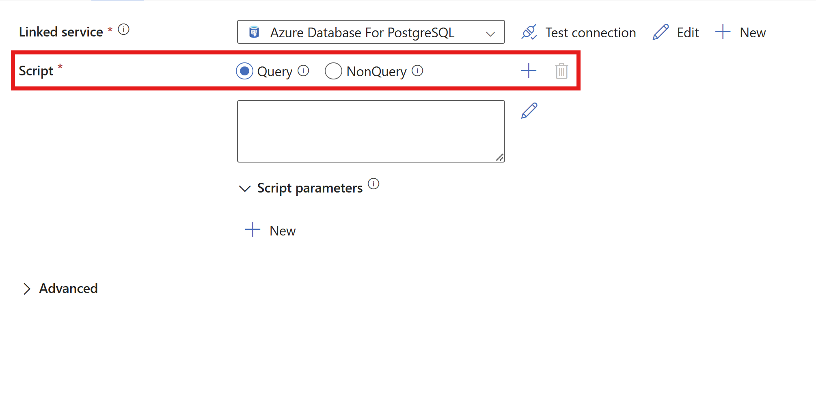Image resolution: width=816 pixels, height=398 pixels.
Task: Click New to create a linked service
Action: 740,32
